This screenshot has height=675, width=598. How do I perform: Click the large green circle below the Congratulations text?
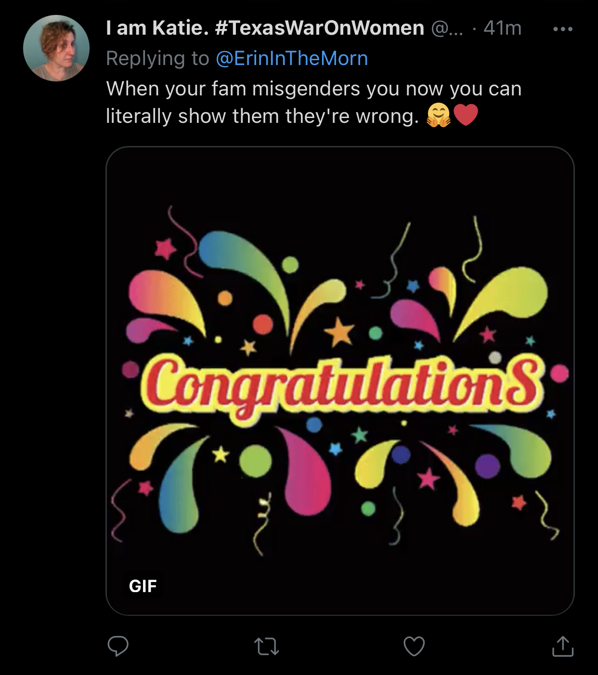[x=256, y=461]
